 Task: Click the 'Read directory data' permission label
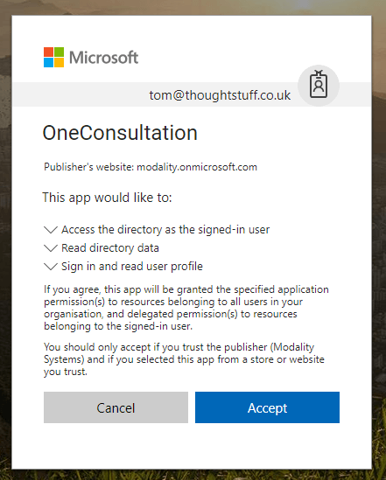coord(110,248)
